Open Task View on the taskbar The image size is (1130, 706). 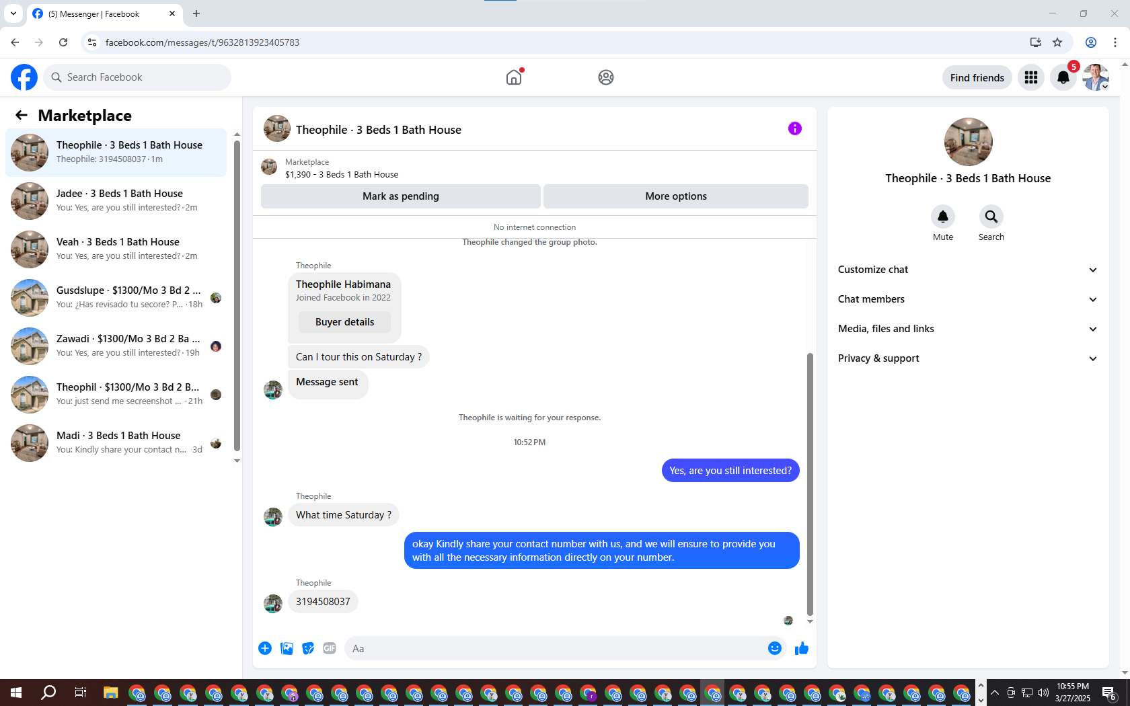click(x=80, y=693)
